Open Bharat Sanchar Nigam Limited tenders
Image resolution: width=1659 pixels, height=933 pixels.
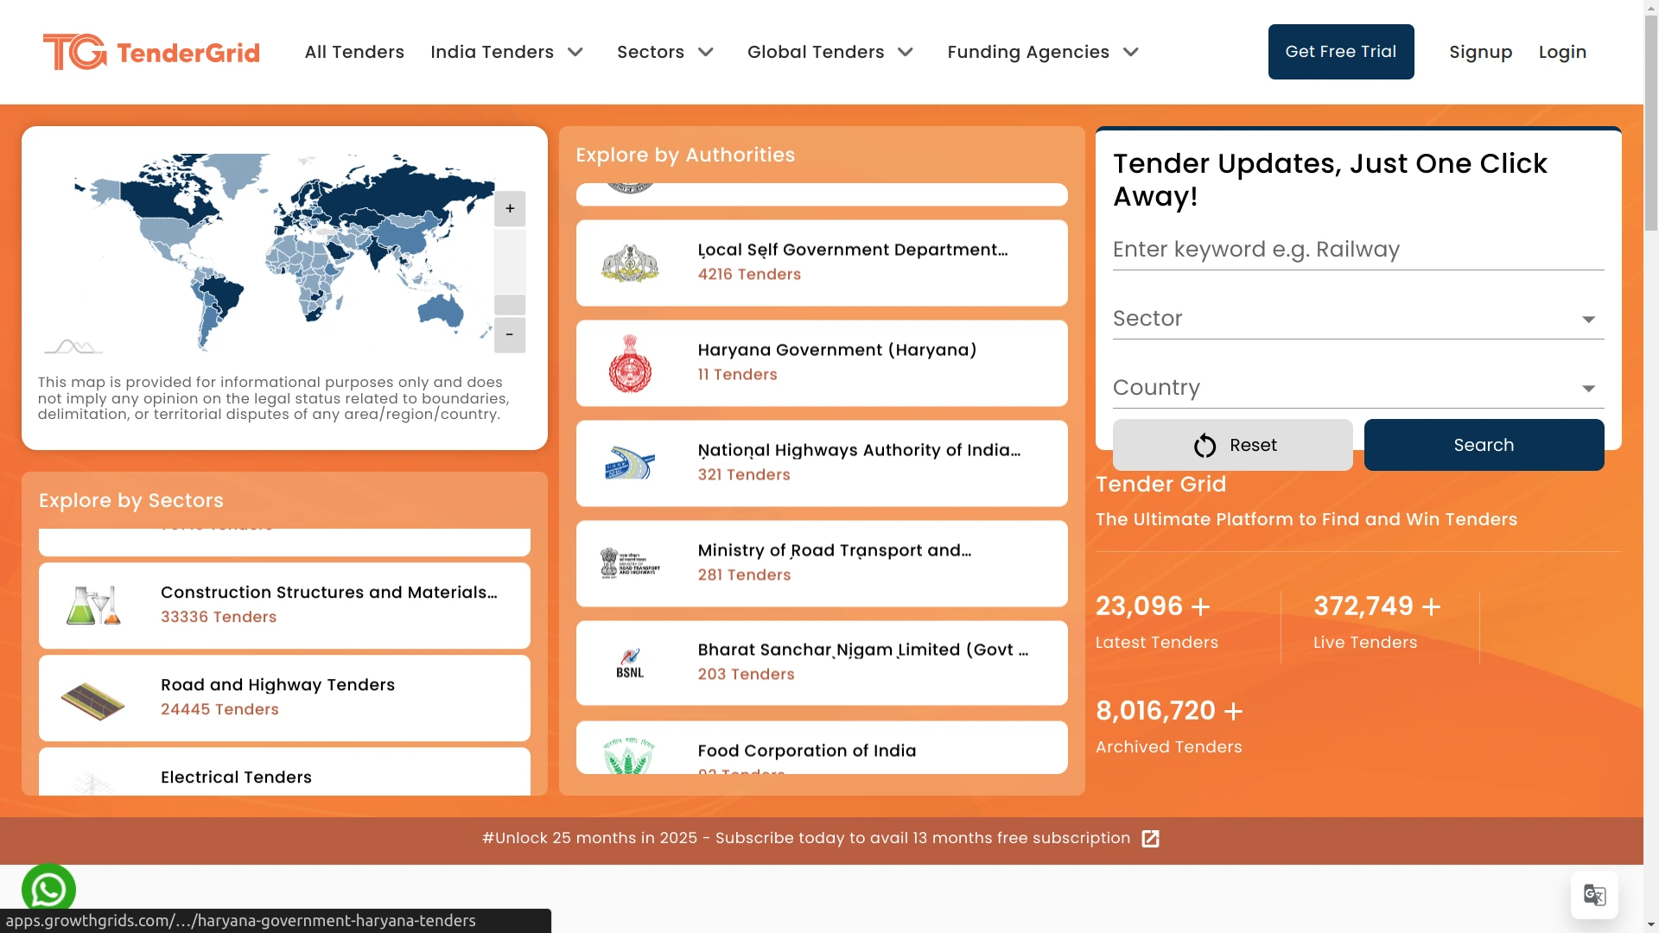coord(822,663)
